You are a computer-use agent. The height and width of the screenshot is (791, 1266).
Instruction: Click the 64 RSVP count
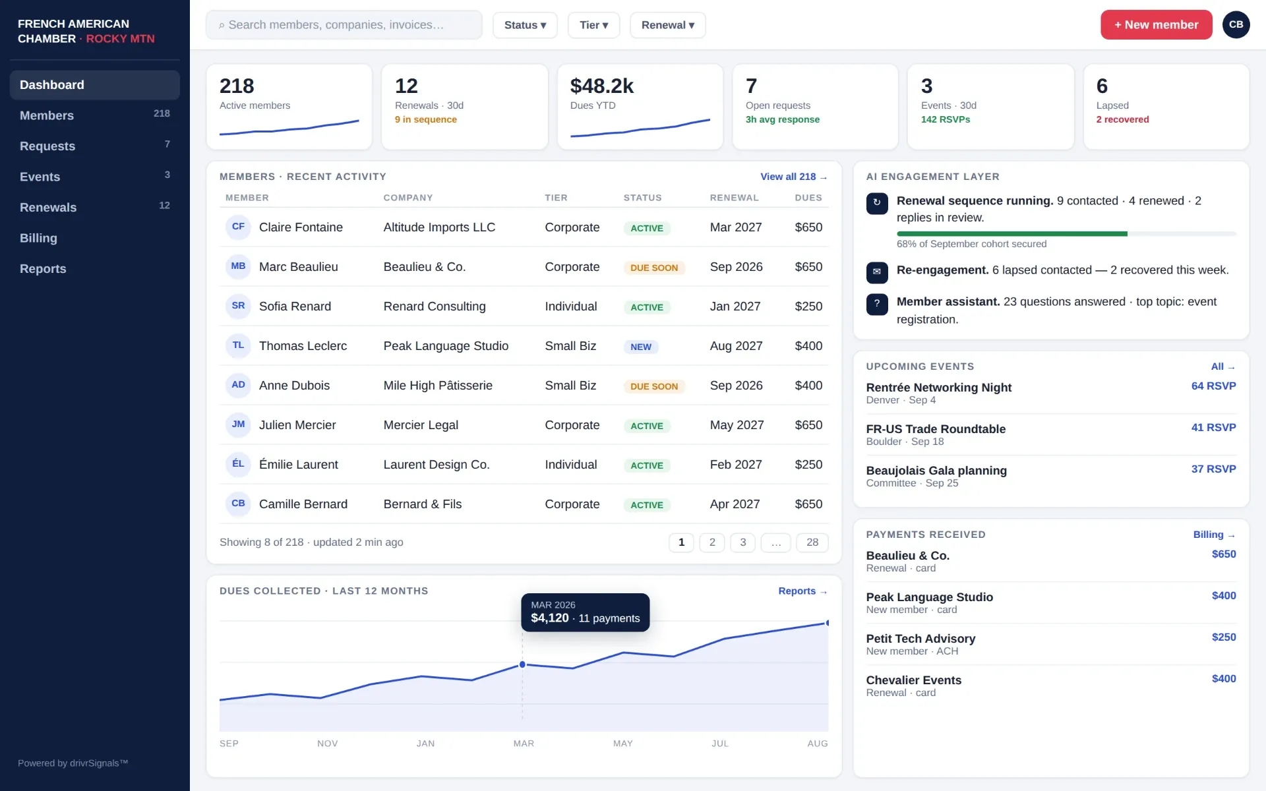pos(1213,386)
